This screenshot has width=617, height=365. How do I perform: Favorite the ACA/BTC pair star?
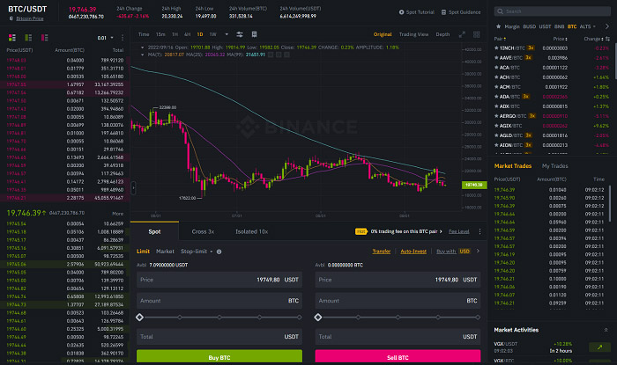point(496,68)
